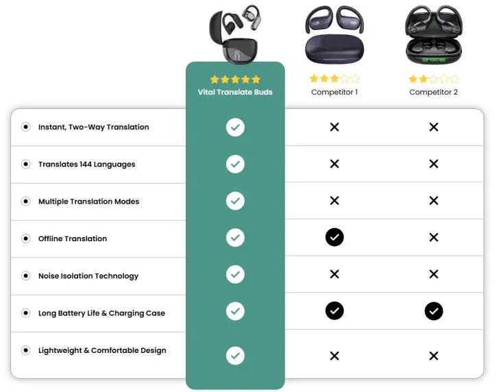Click the Vital Translate Buds column heading
The height and width of the screenshot is (392, 501).
coord(235,92)
